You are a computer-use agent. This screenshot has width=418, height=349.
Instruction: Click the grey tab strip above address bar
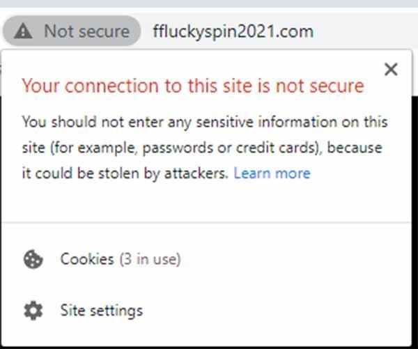click(209, 3)
